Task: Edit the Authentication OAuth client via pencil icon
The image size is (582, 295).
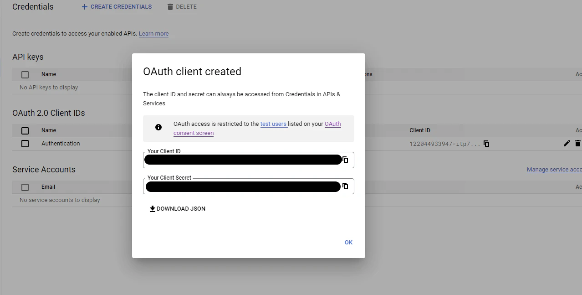Action: pyautogui.click(x=567, y=143)
